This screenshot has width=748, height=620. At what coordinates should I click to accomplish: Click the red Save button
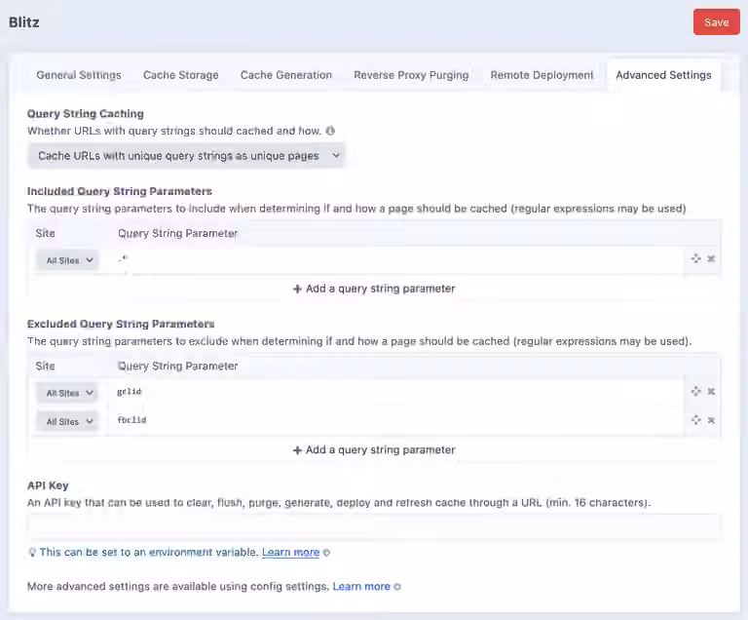coord(717,22)
